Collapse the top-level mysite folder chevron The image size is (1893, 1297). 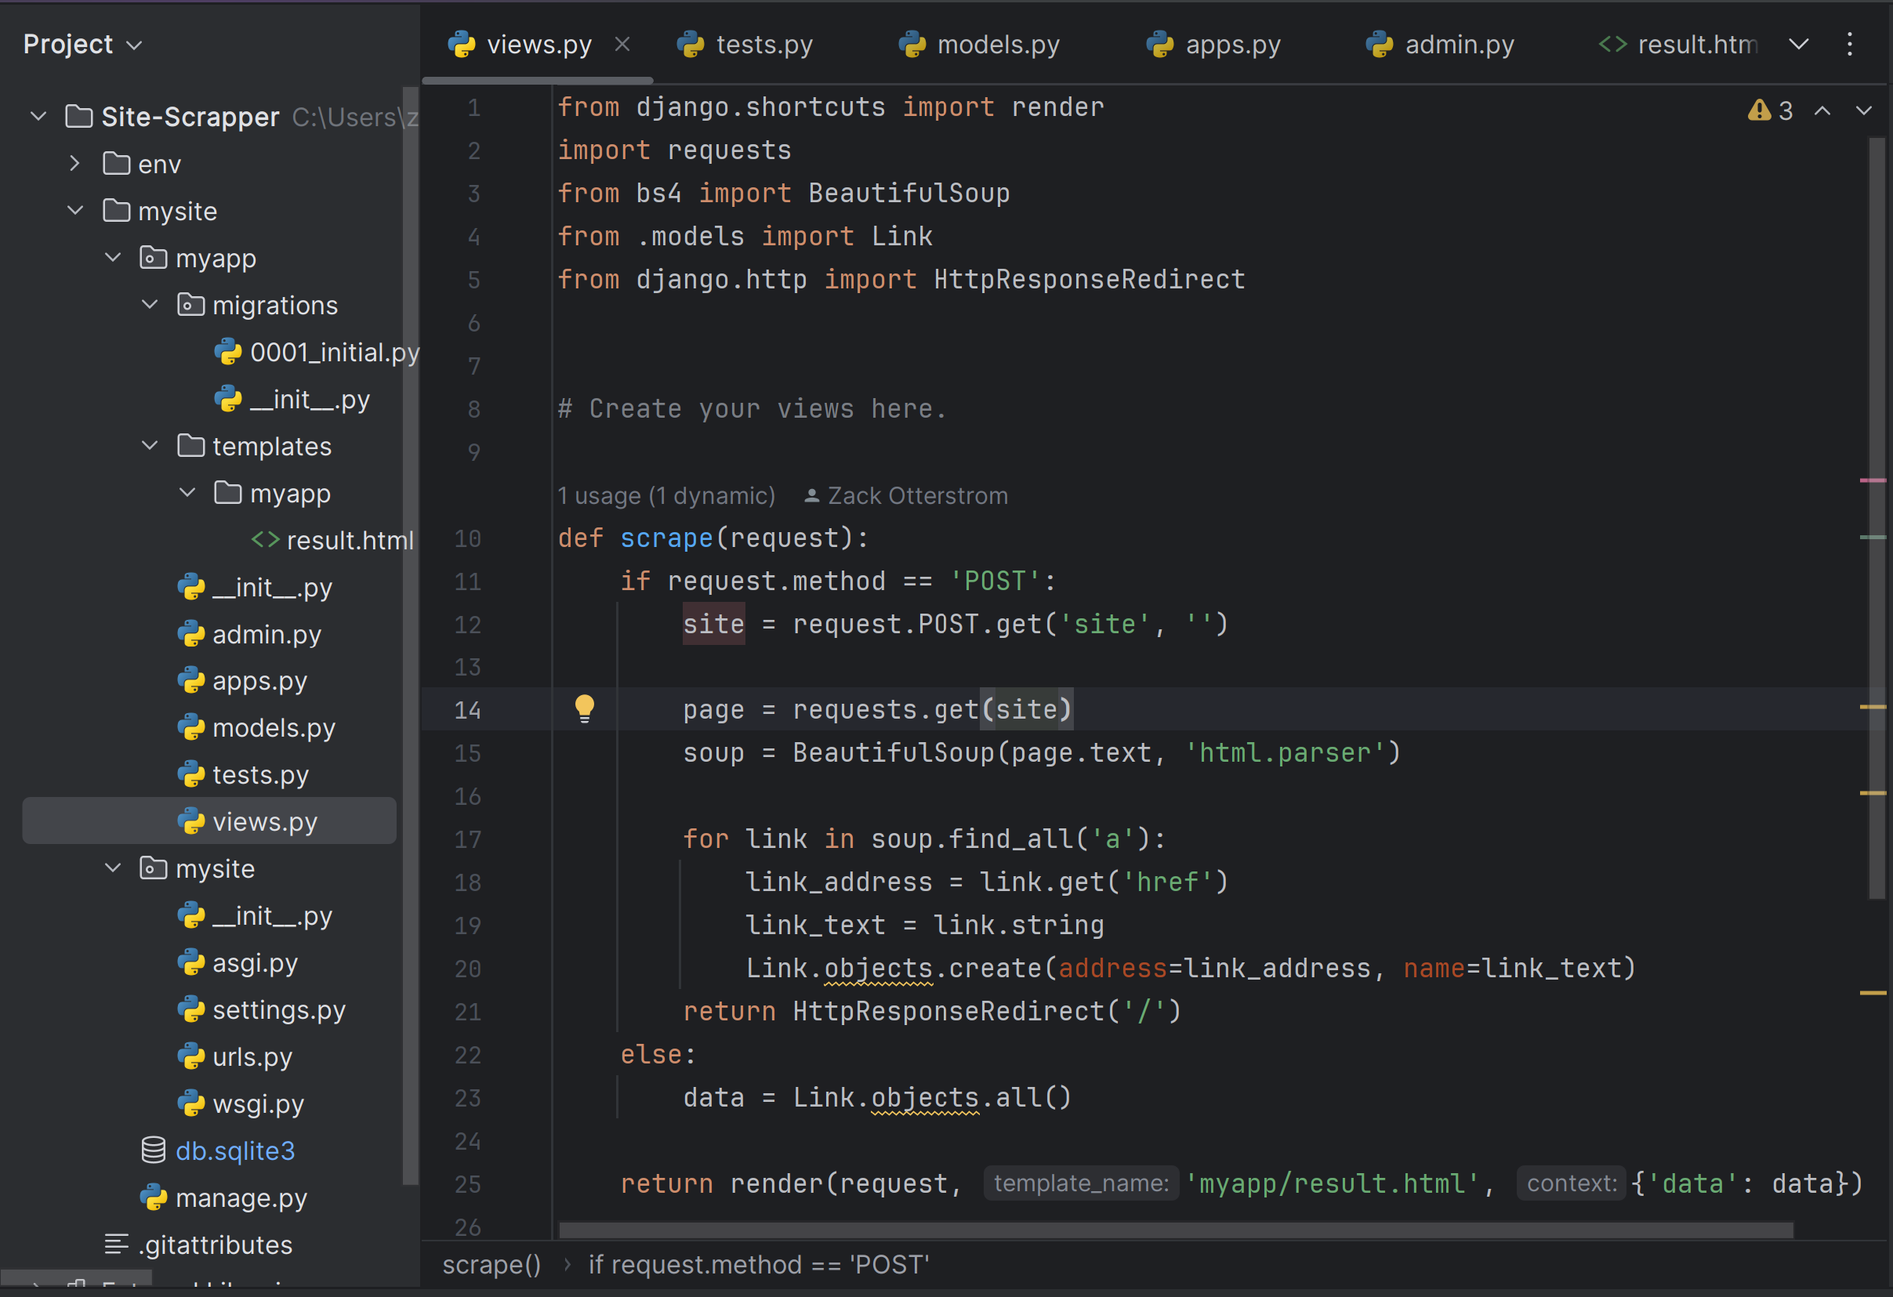(x=75, y=211)
